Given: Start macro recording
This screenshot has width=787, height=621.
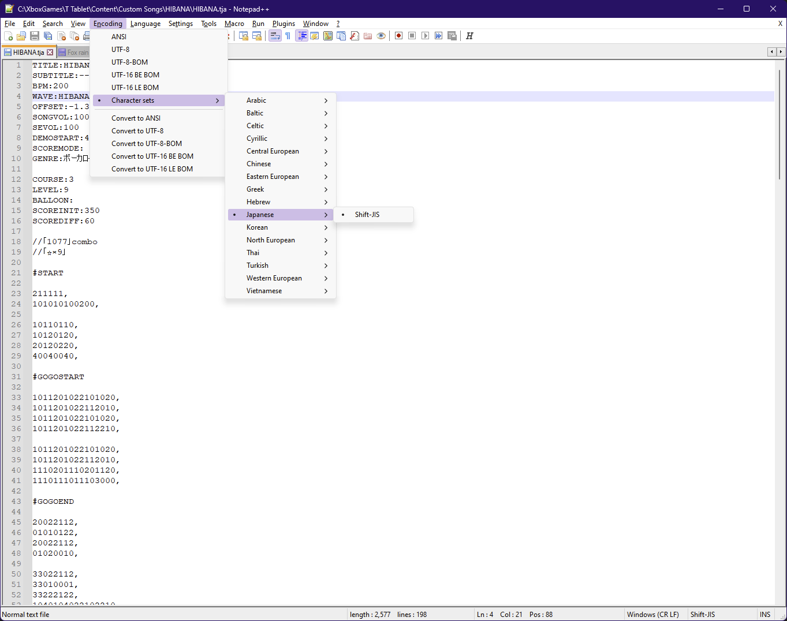Looking at the screenshot, I should 398,36.
